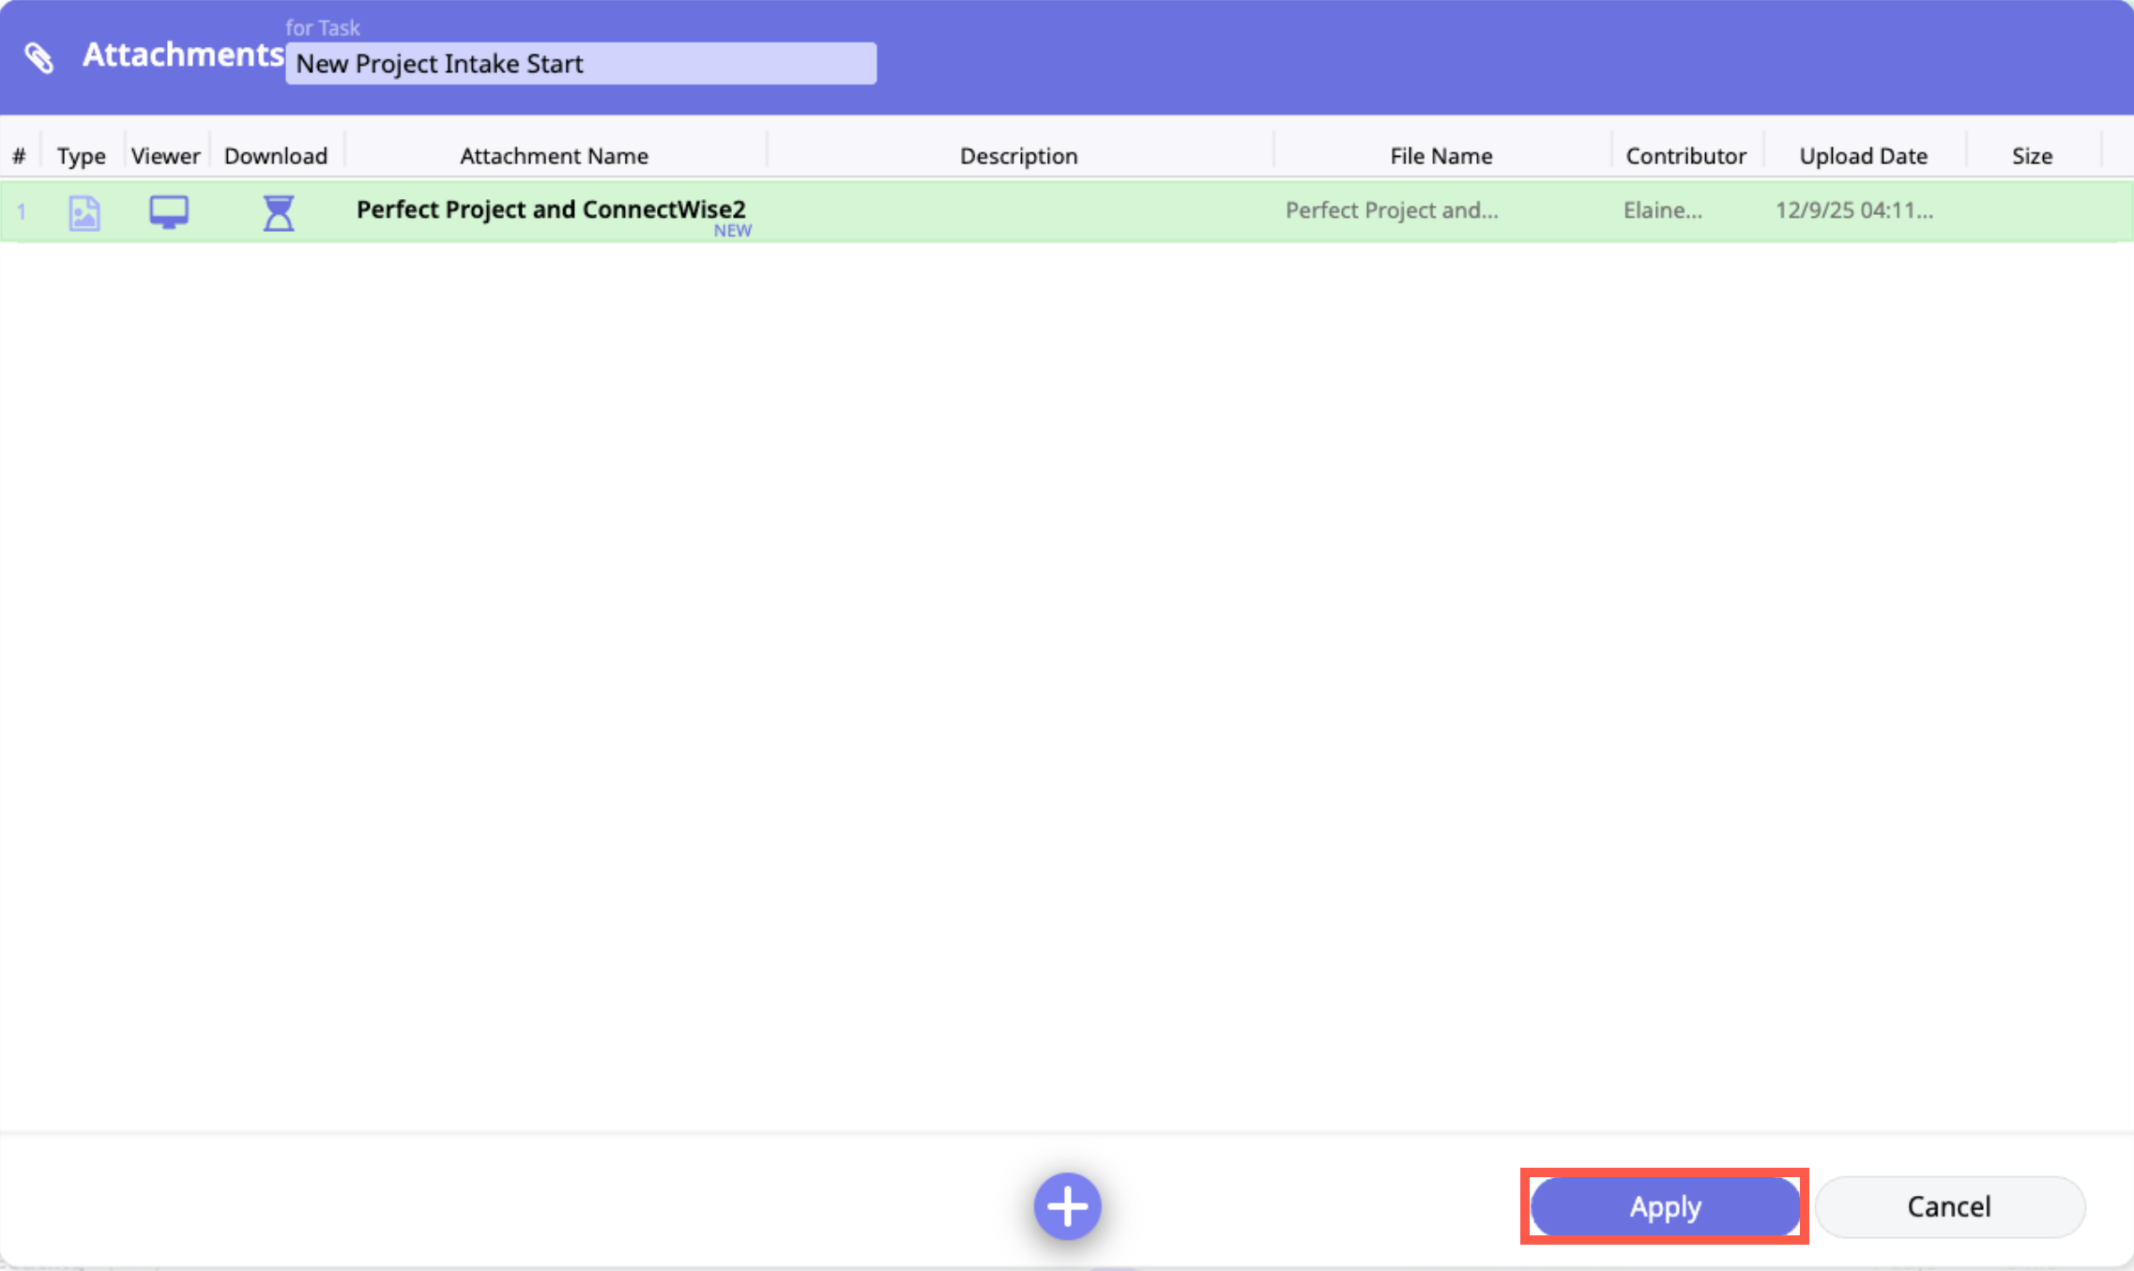Click empty Description cell of first row
The image size is (2134, 1271).
click(x=1018, y=211)
